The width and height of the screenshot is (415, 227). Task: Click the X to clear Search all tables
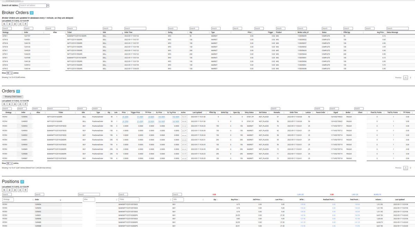(x=48, y=6)
